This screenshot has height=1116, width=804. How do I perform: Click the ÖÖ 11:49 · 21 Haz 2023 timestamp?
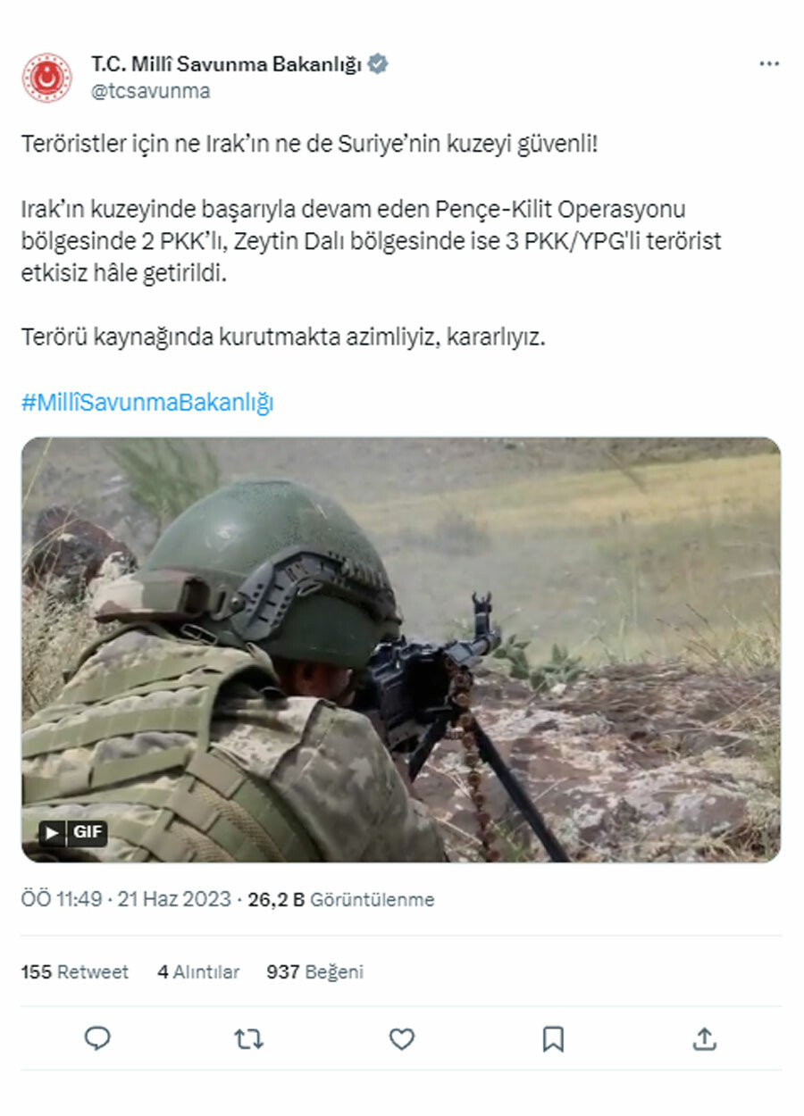point(126,900)
